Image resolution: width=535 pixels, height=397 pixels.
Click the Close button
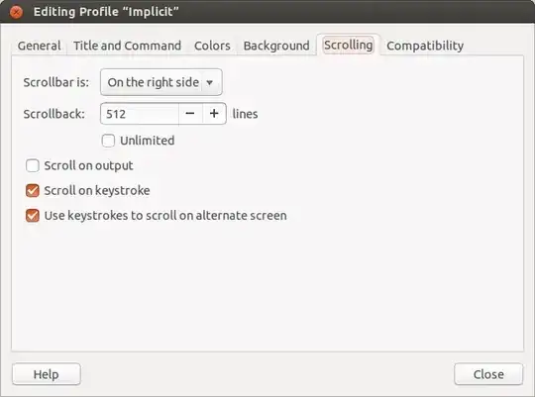488,374
